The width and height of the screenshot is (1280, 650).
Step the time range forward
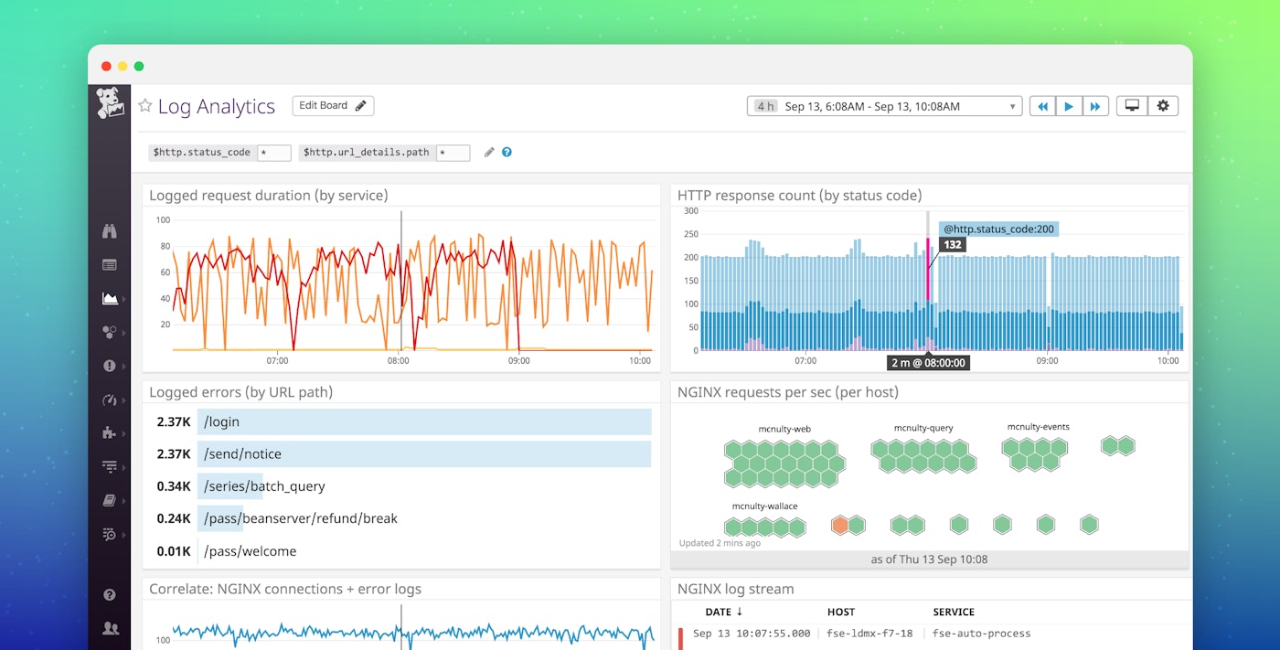click(1095, 107)
